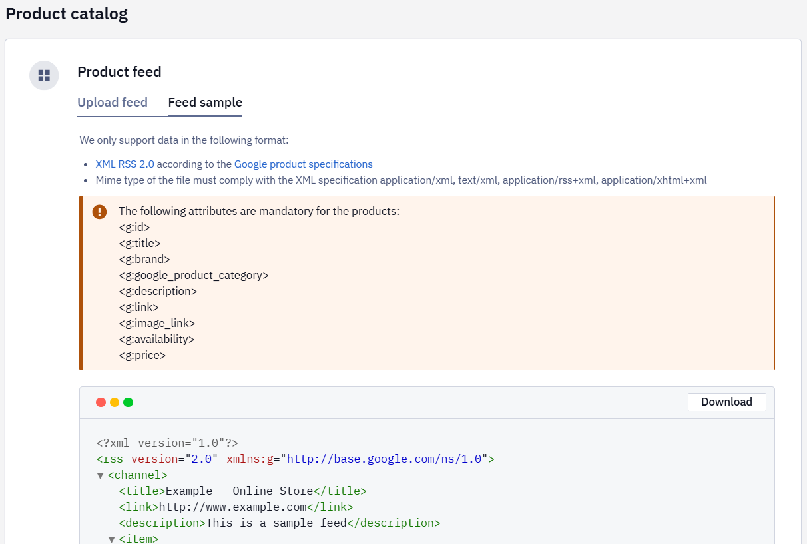Viewport: 807px width, 544px height.
Task: Collapse the channel node in XML
Action: (101, 475)
